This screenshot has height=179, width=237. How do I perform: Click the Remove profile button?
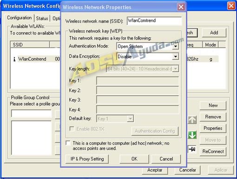click(x=213, y=117)
